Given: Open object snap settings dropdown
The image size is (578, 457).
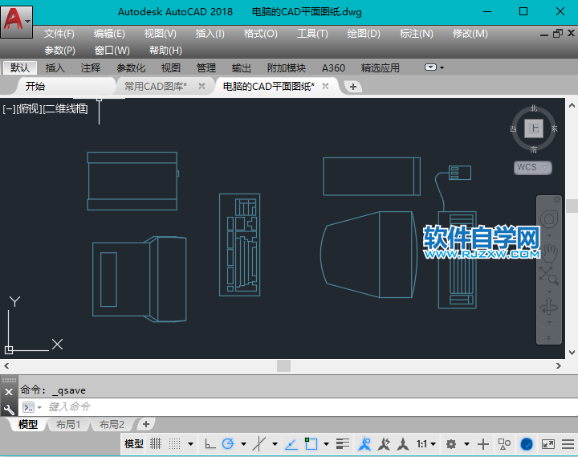Looking at the screenshot, I should click(326, 444).
